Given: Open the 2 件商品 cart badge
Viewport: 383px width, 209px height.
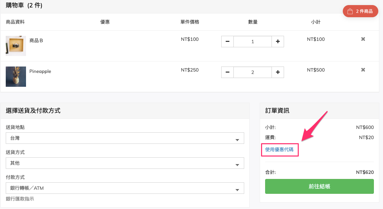Looking at the screenshot, I should (360, 11).
